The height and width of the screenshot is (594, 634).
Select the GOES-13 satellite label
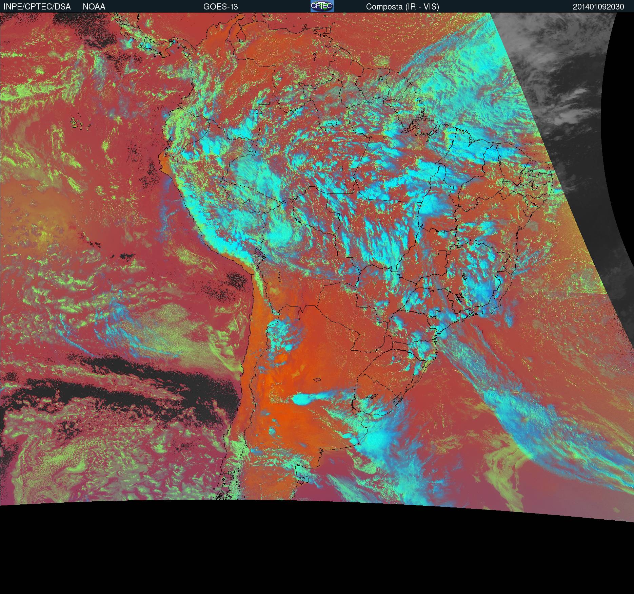pyautogui.click(x=220, y=6)
